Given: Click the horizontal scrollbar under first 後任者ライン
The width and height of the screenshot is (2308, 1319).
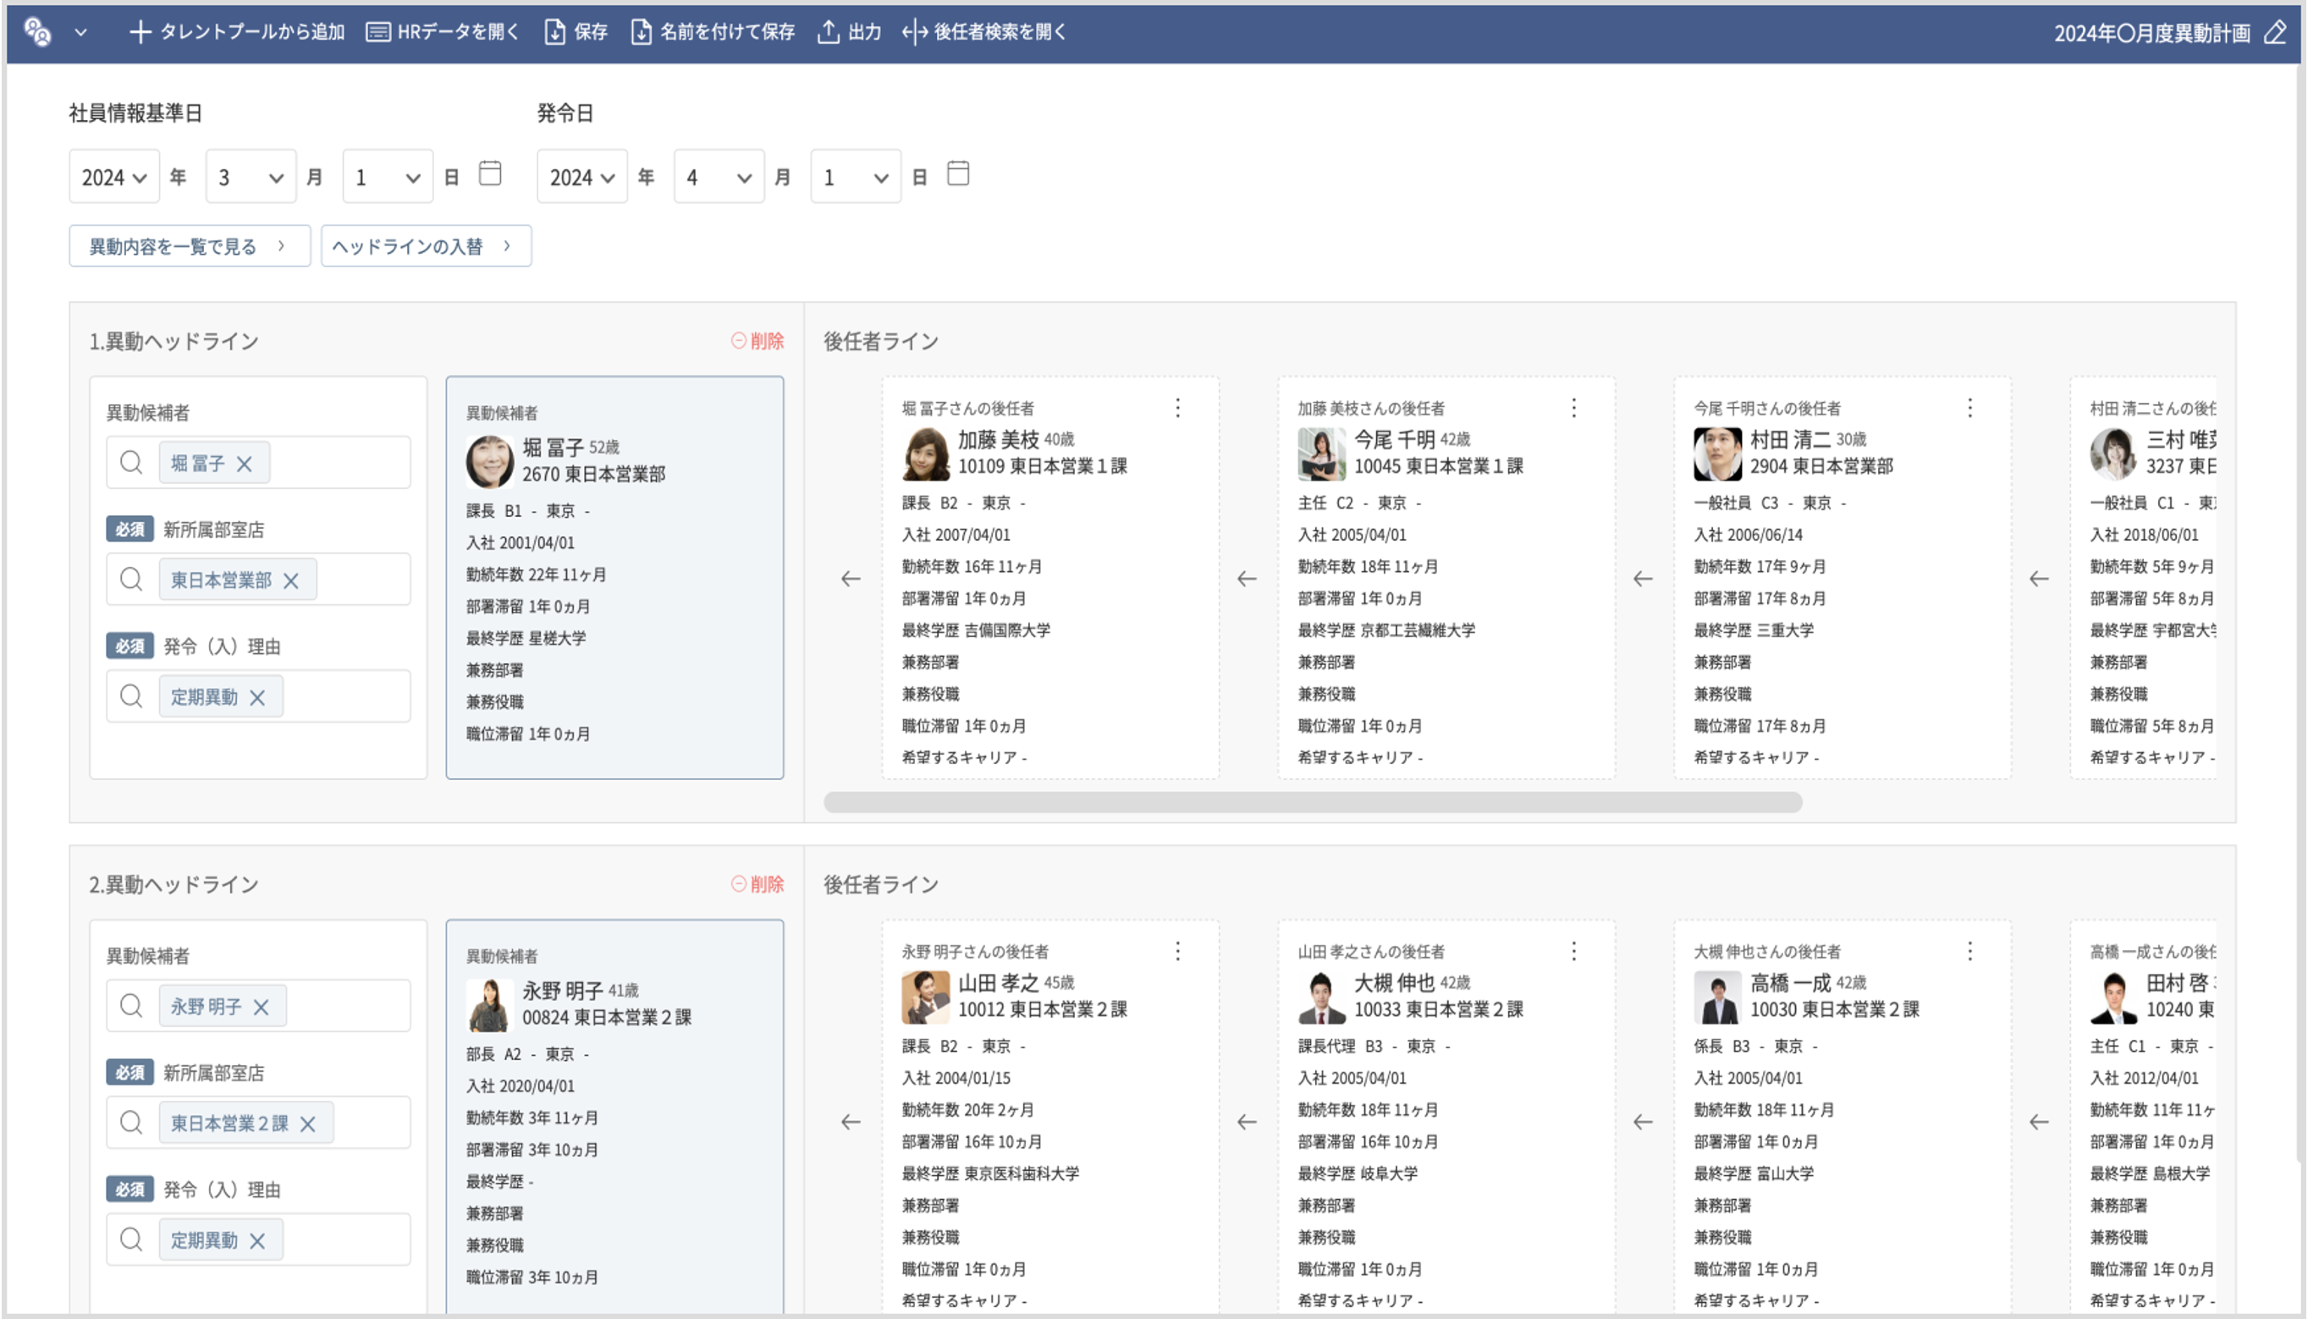Looking at the screenshot, I should pos(1312,803).
